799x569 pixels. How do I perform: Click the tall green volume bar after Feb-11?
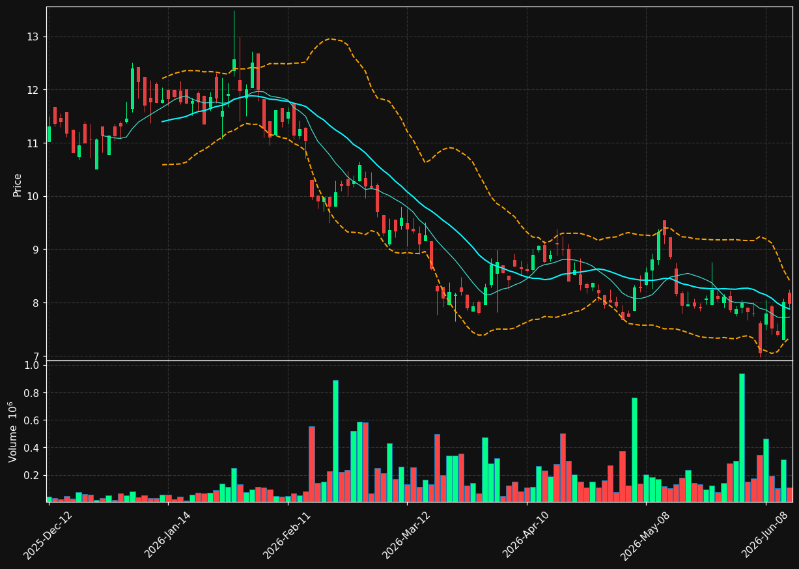tap(335, 441)
